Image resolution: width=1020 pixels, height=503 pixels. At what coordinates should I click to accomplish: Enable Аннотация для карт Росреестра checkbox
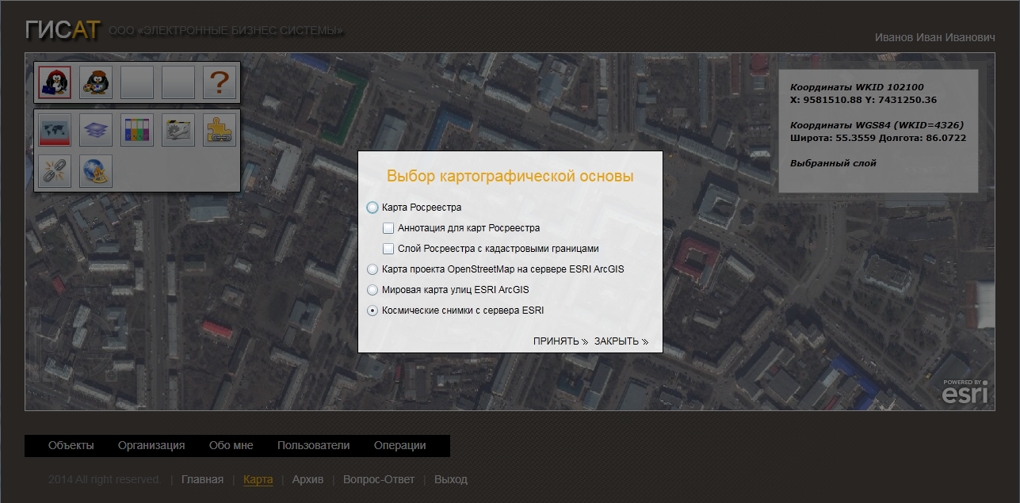pyautogui.click(x=388, y=228)
